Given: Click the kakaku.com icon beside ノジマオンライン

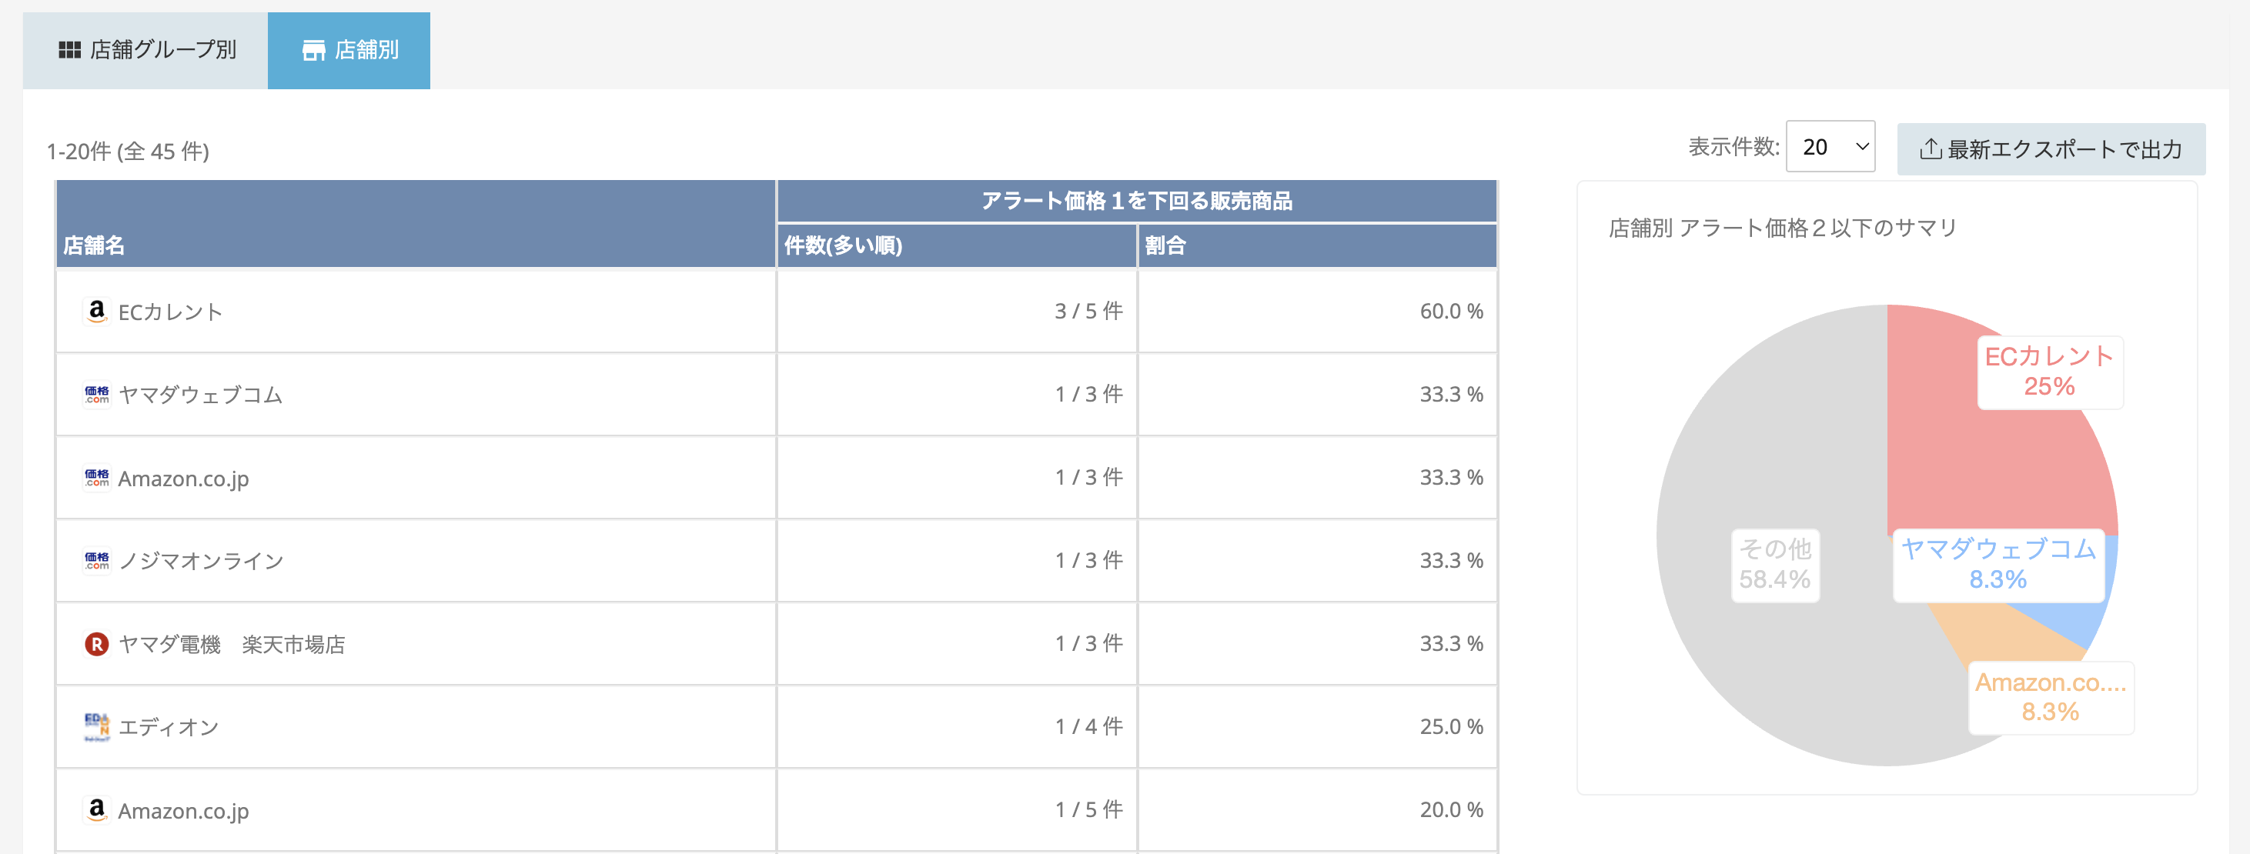Looking at the screenshot, I should pyautogui.click(x=97, y=561).
